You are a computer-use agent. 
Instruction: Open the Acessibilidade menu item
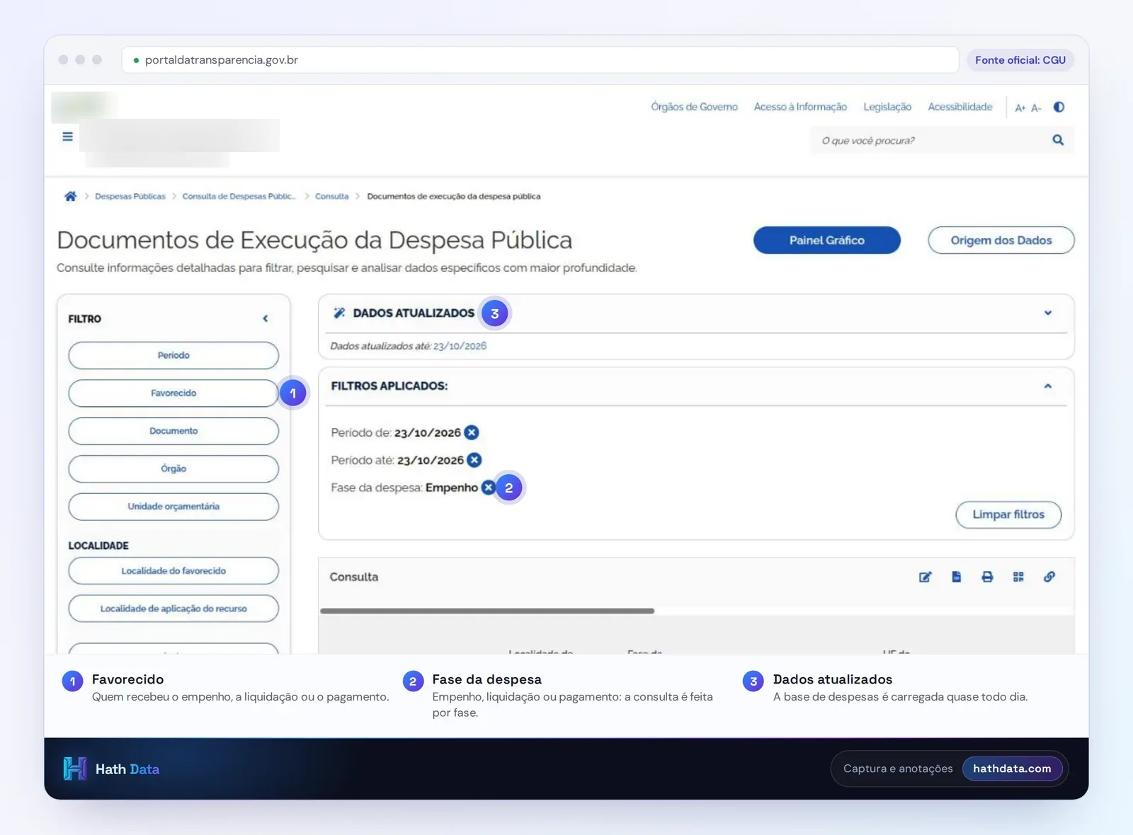(x=960, y=107)
